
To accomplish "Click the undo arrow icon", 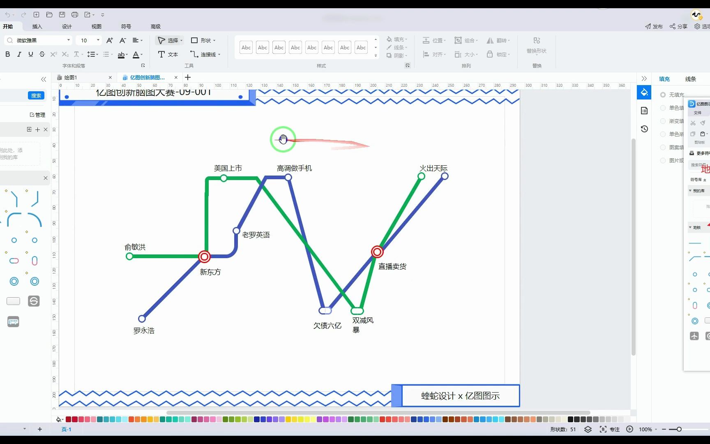I will tap(7, 15).
